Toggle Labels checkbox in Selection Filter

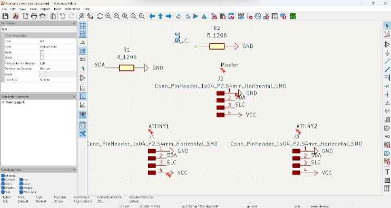click(21, 184)
